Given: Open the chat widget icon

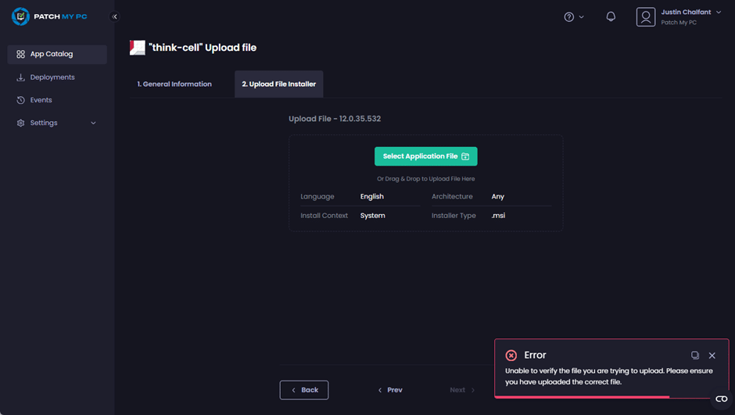Looking at the screenshot, I should click(721, 399).
